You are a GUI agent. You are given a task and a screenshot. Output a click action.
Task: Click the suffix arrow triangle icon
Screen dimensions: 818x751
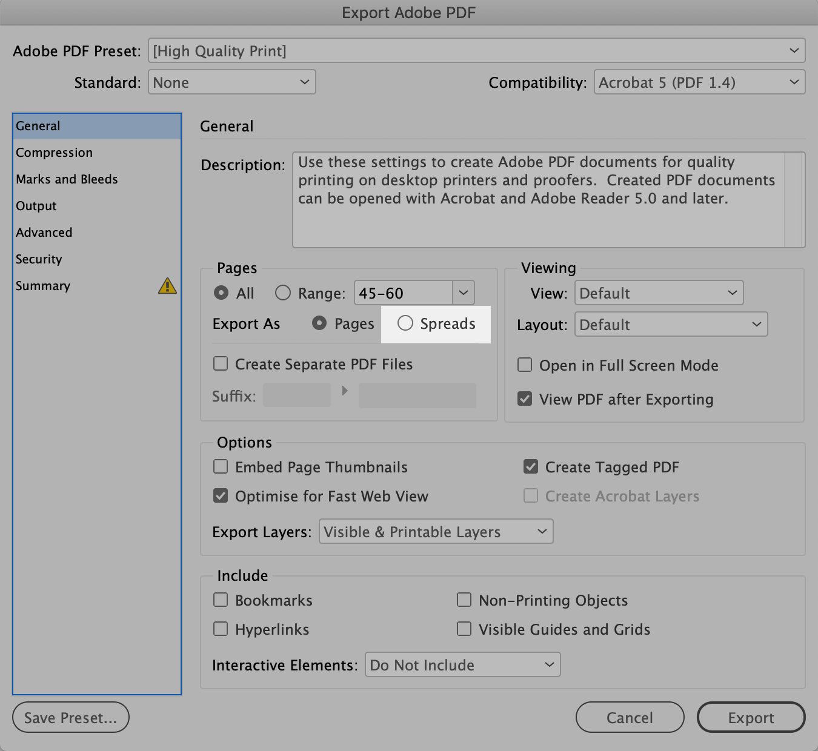(x=345, y=391)
